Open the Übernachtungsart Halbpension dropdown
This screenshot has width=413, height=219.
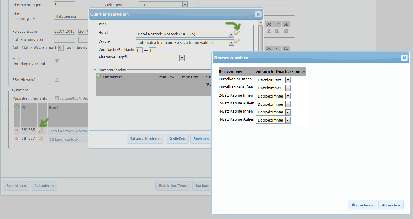pyautogui.click(x=71, y=16)
